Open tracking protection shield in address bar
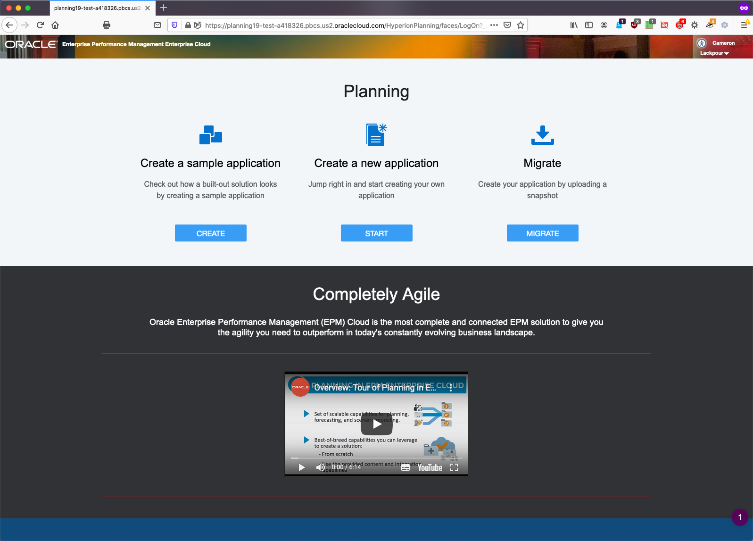 [174, 25]
